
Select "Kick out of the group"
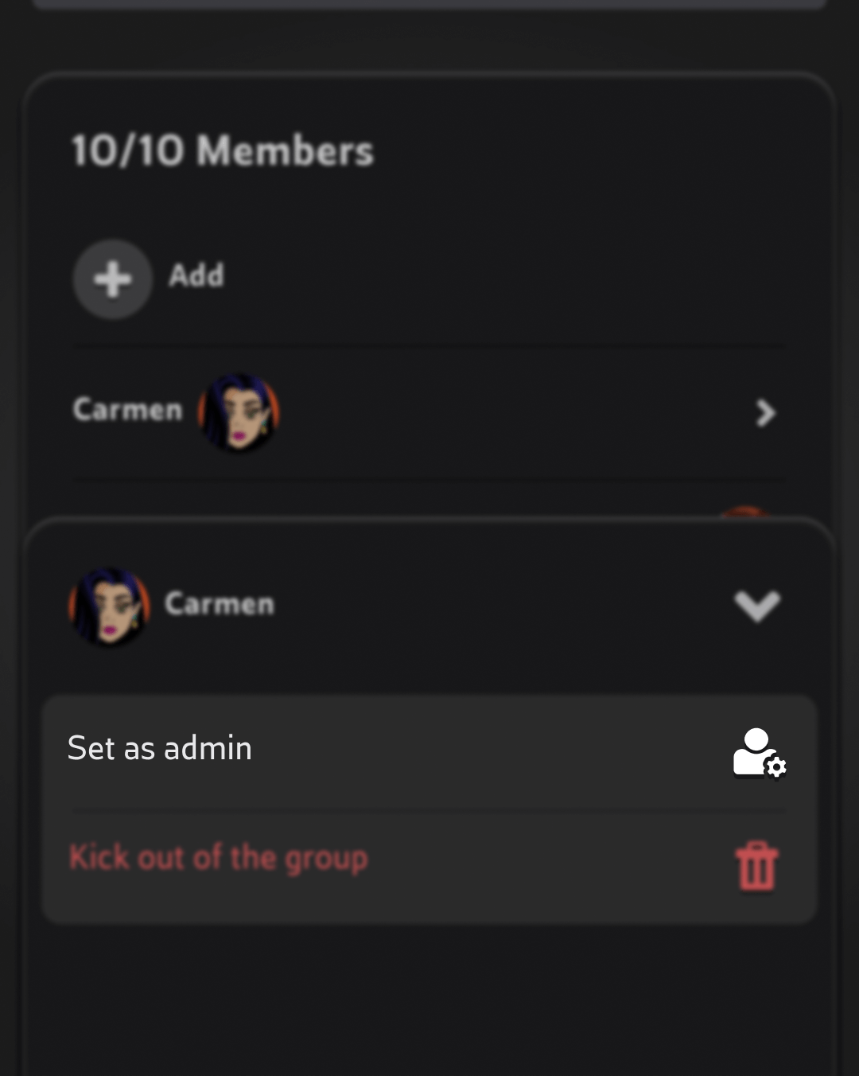point(219,858)
